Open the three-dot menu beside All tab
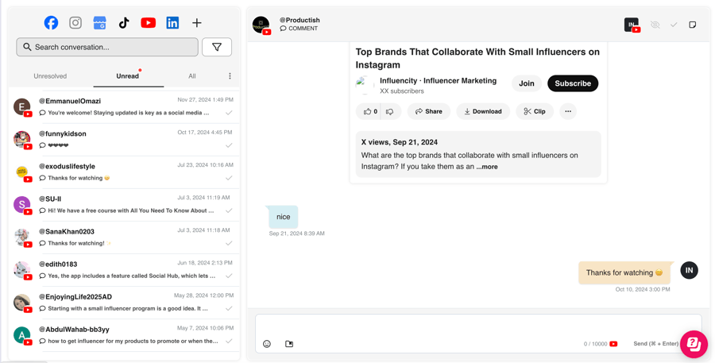 [x=230, y=76]
